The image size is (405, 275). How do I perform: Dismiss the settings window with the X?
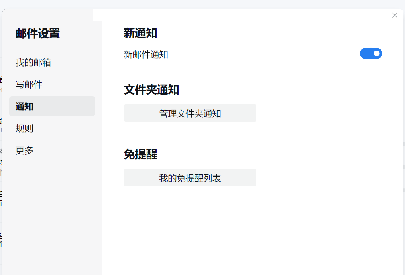394,15
